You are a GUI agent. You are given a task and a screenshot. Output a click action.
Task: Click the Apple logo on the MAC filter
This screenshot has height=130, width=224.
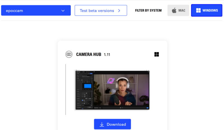174,10
